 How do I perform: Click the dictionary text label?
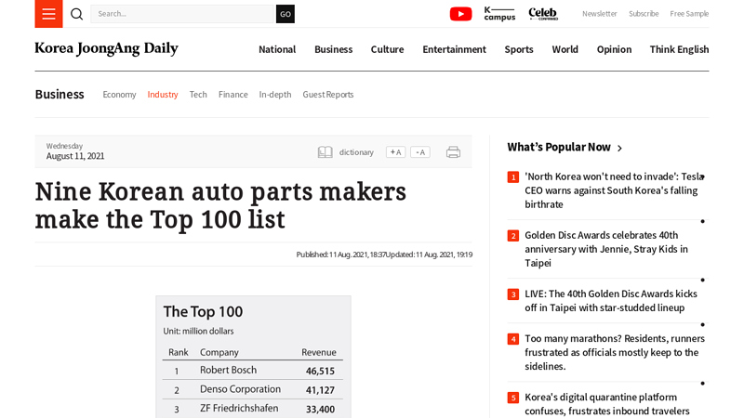(356, 152)
